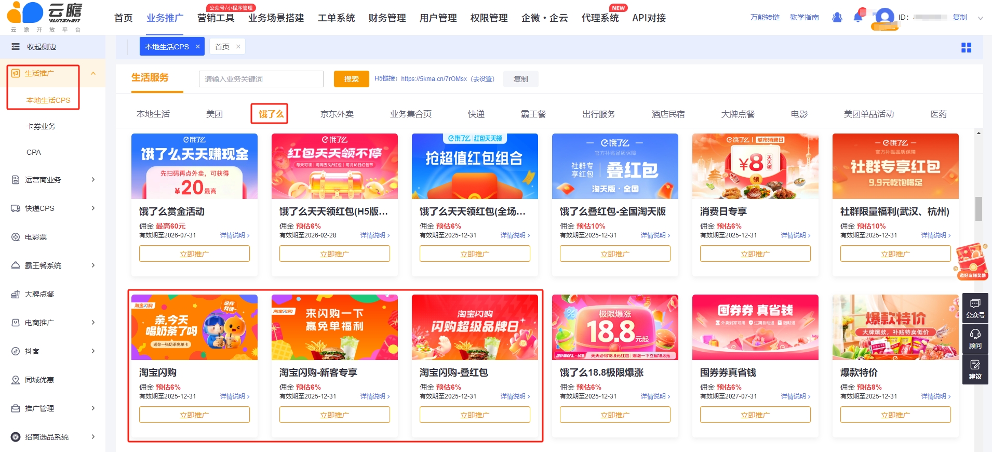Open the 淘宝闪购 promotion banner image
Viewport: 992px width, 452px height.
click(194, 327)
